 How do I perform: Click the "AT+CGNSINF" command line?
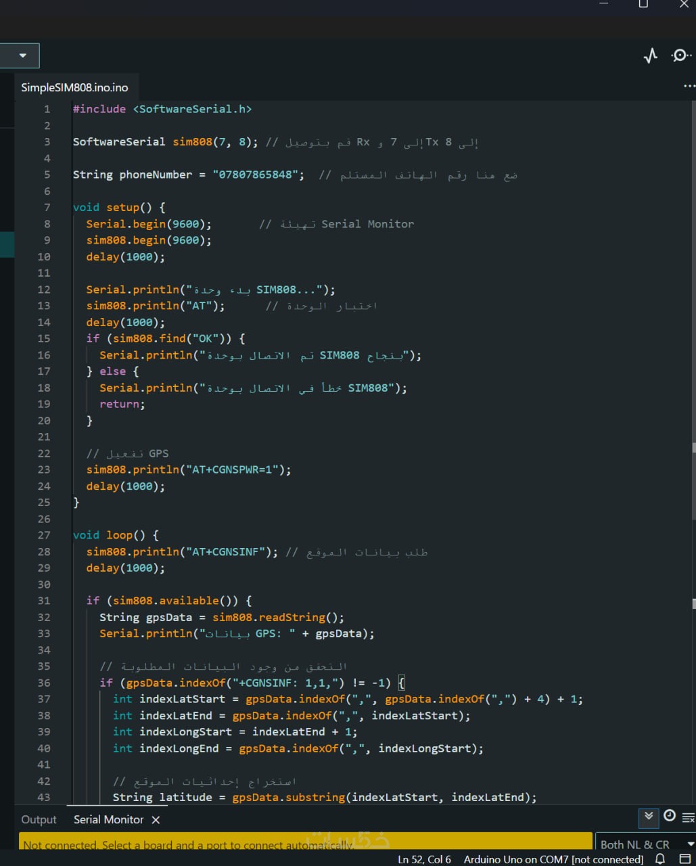coord(182,551)
